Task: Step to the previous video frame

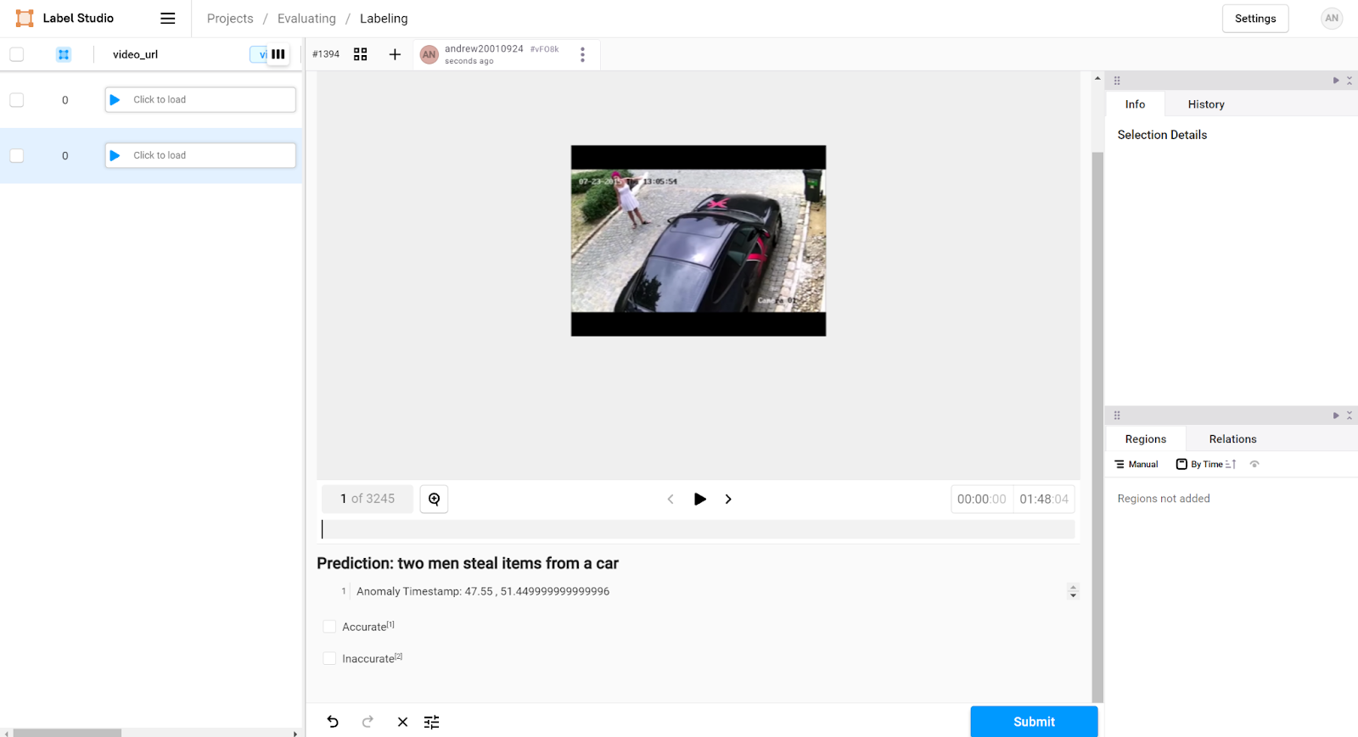Action: point(671,499)
